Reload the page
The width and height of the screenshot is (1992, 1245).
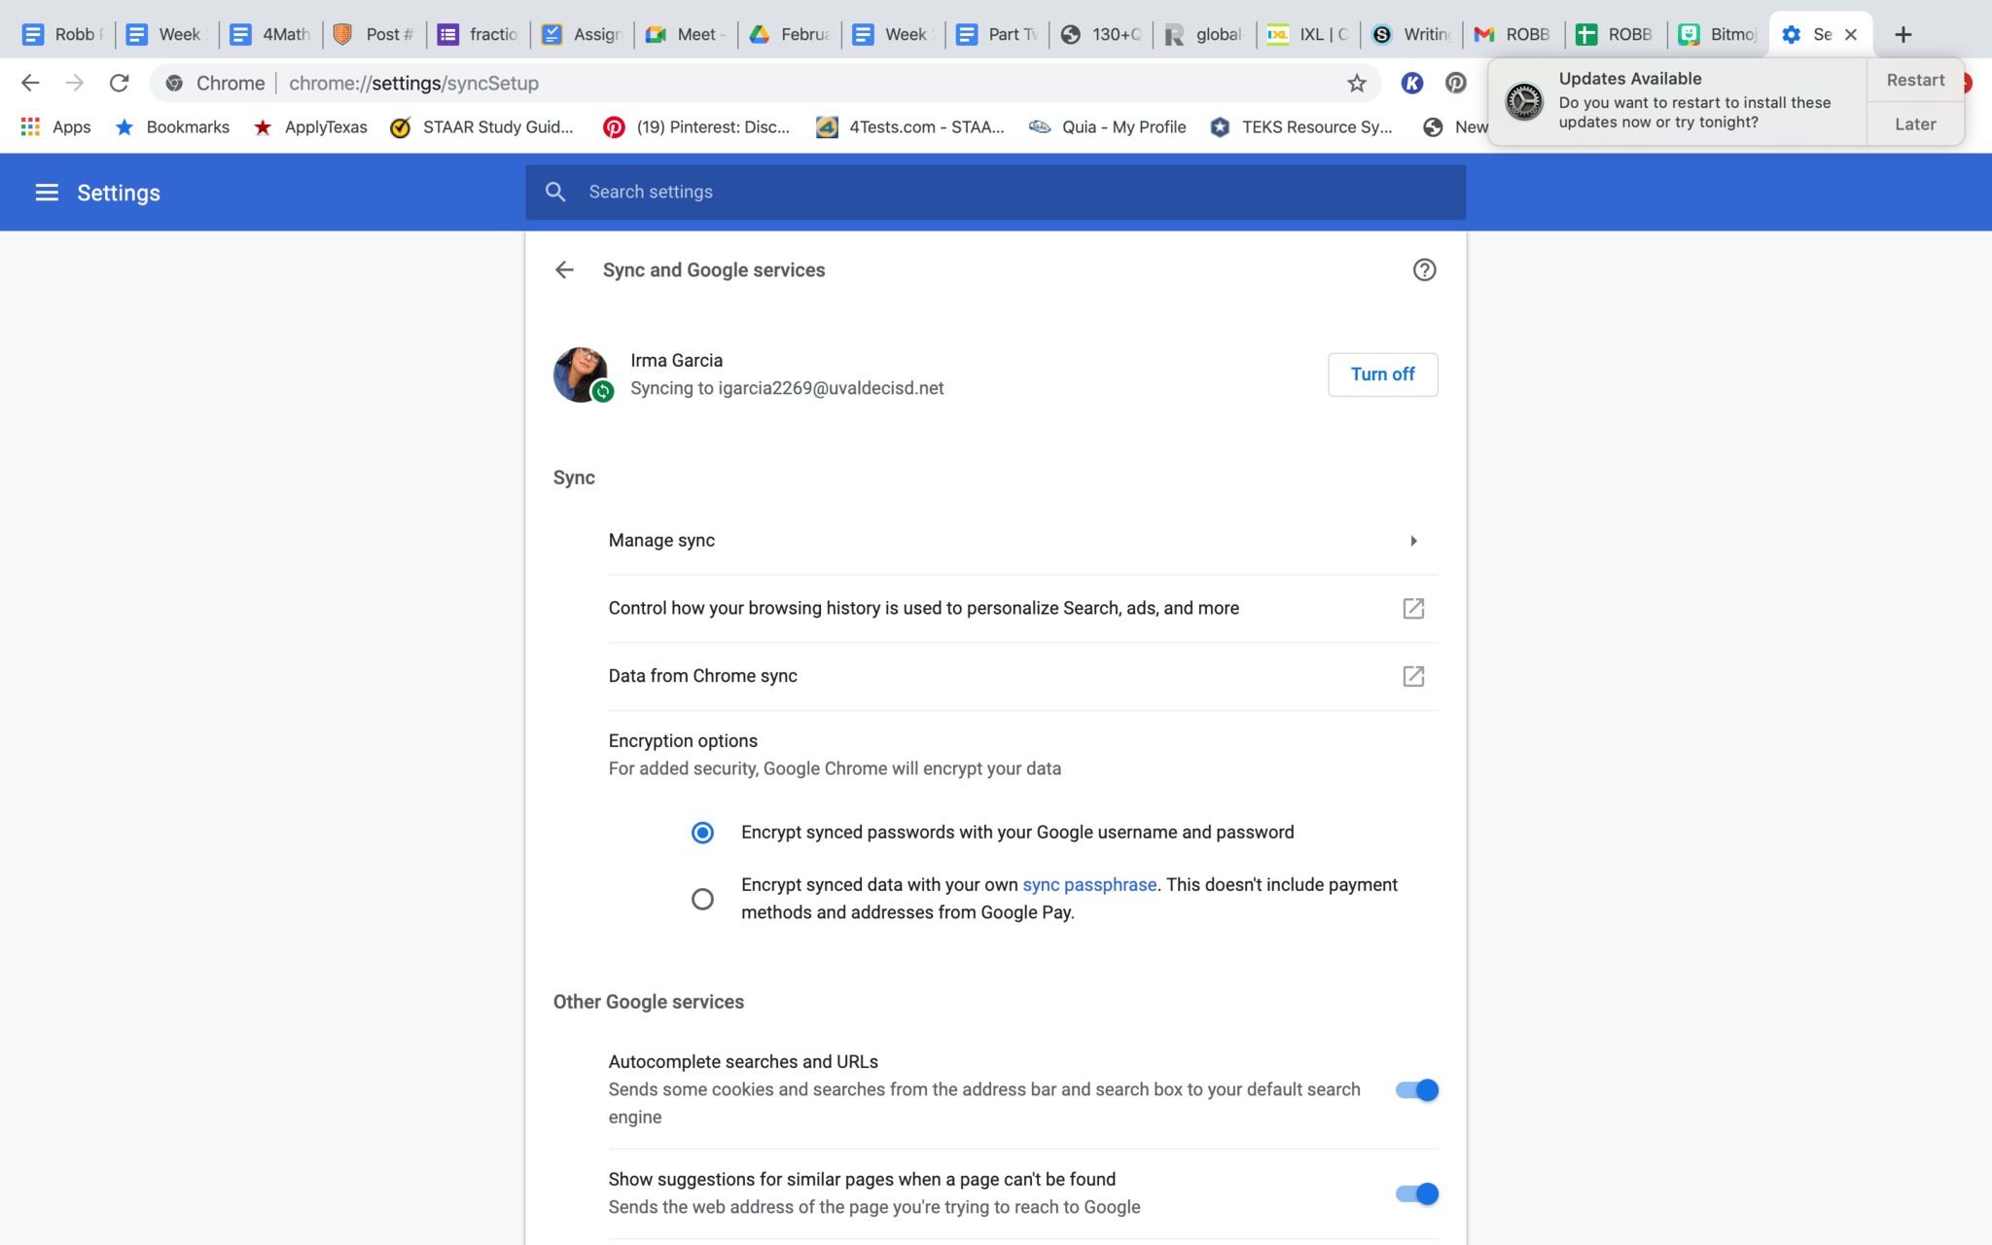click(119, 84)
